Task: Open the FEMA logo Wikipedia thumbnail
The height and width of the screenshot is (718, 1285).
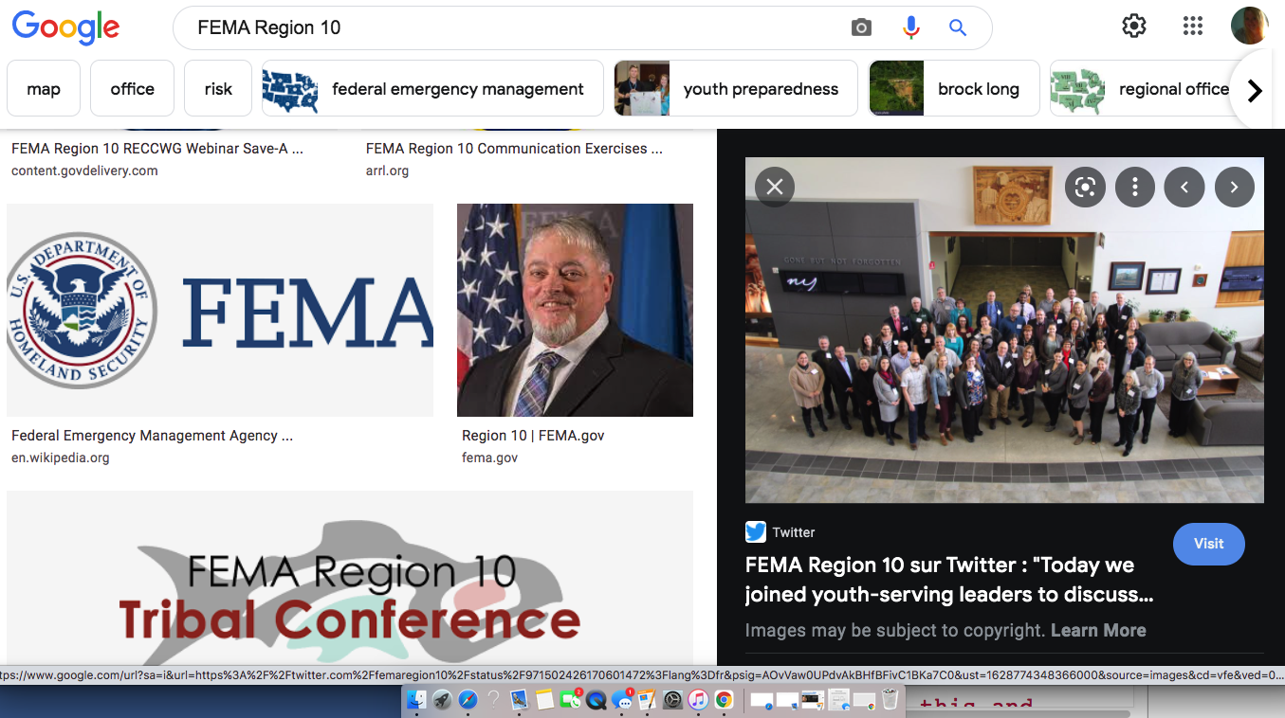Action: (220, 310)
